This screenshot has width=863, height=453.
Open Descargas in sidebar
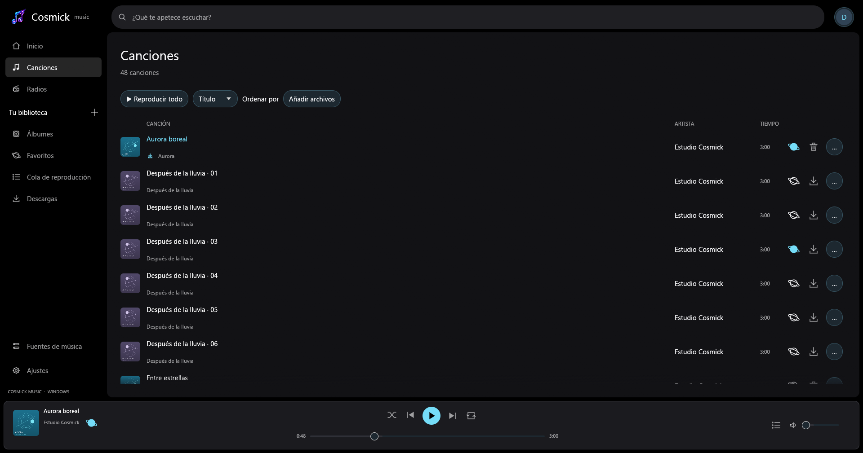53,198
